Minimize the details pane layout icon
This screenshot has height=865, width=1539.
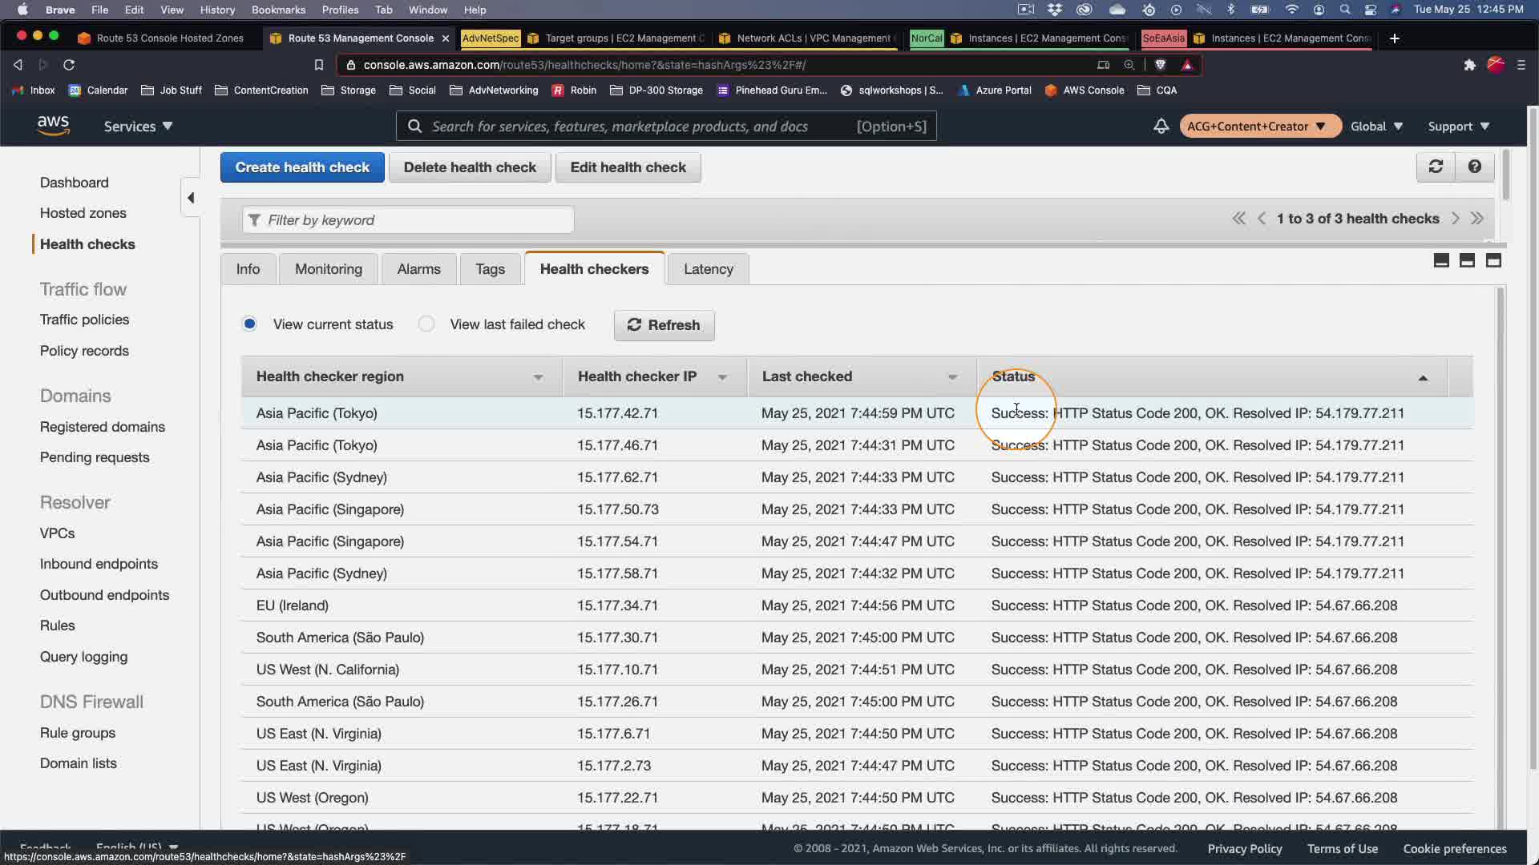[x=1441, y=260]
